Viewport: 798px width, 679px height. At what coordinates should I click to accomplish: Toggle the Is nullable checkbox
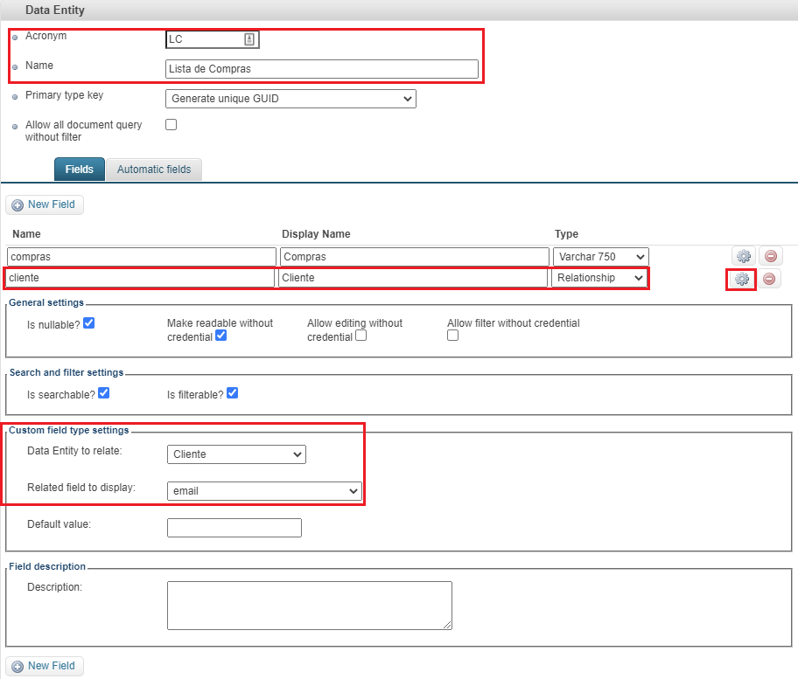point(88,323)
